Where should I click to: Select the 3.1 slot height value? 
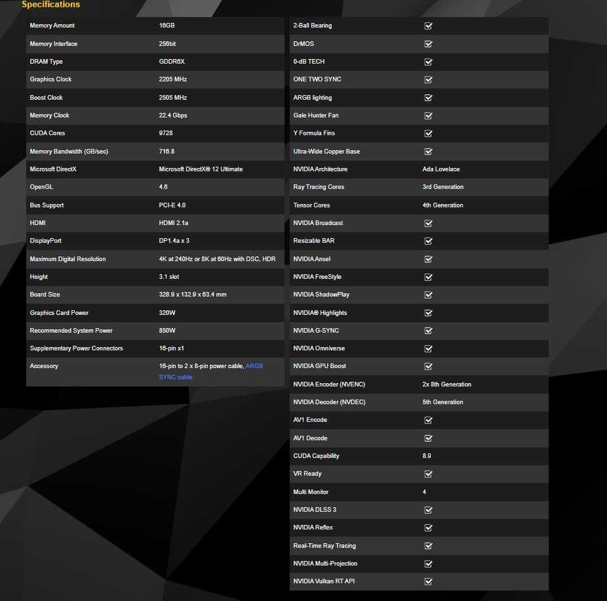(168, 277)
